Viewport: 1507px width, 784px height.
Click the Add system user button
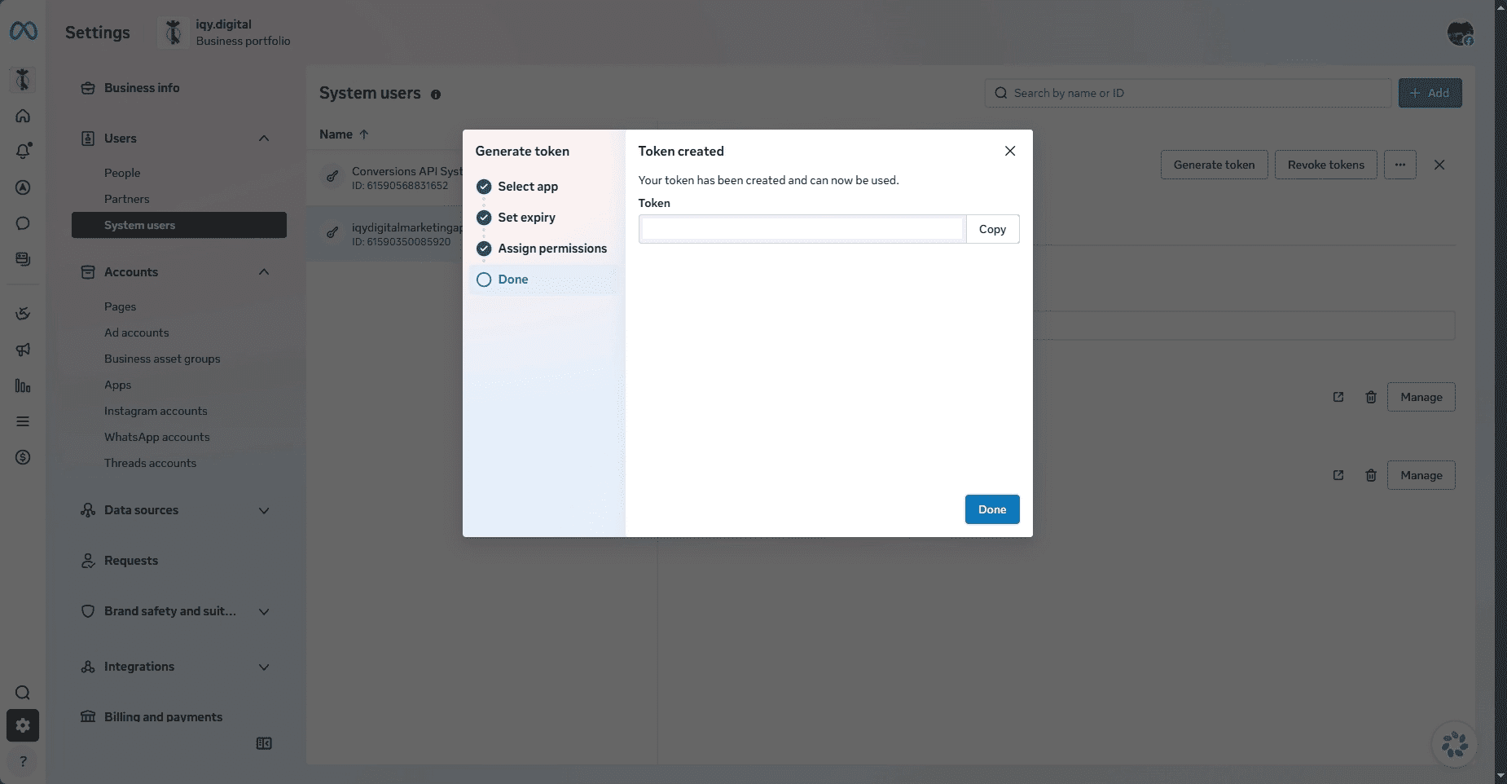click(1430, 93)
